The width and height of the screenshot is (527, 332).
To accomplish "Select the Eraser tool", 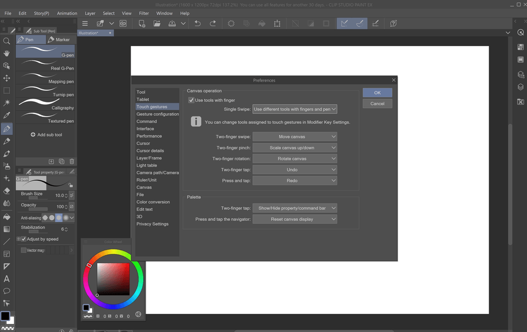I will click(x=7, y=191).
